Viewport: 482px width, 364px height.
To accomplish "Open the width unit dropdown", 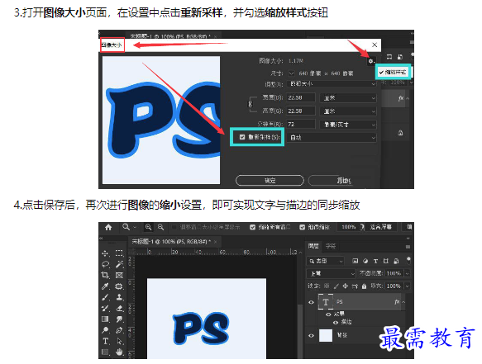I will pyautogui.click(x=348, y=98).
